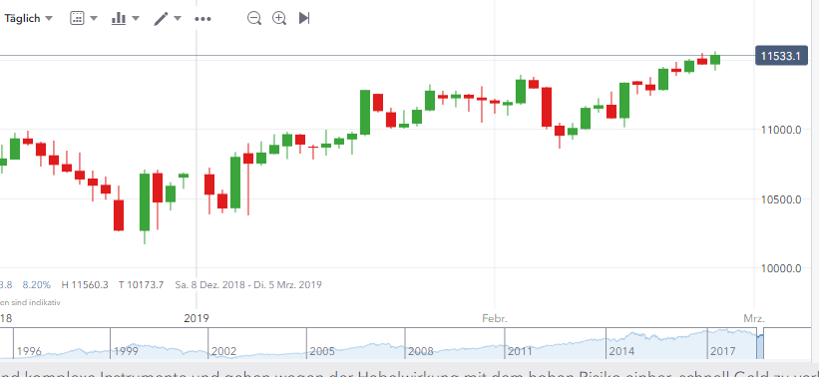The height and width of the screenshot is (377, 819).
Task: Click the latest green candle near 11533
Action: [x=715, y=60]
